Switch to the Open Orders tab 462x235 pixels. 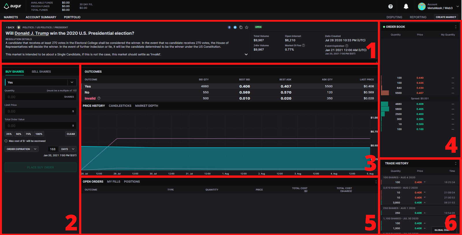93,182
